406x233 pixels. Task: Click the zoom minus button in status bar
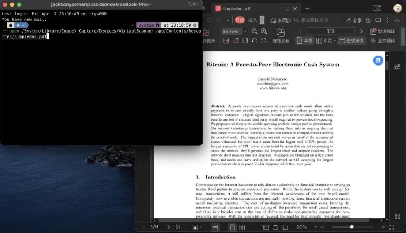click(322, 227)
